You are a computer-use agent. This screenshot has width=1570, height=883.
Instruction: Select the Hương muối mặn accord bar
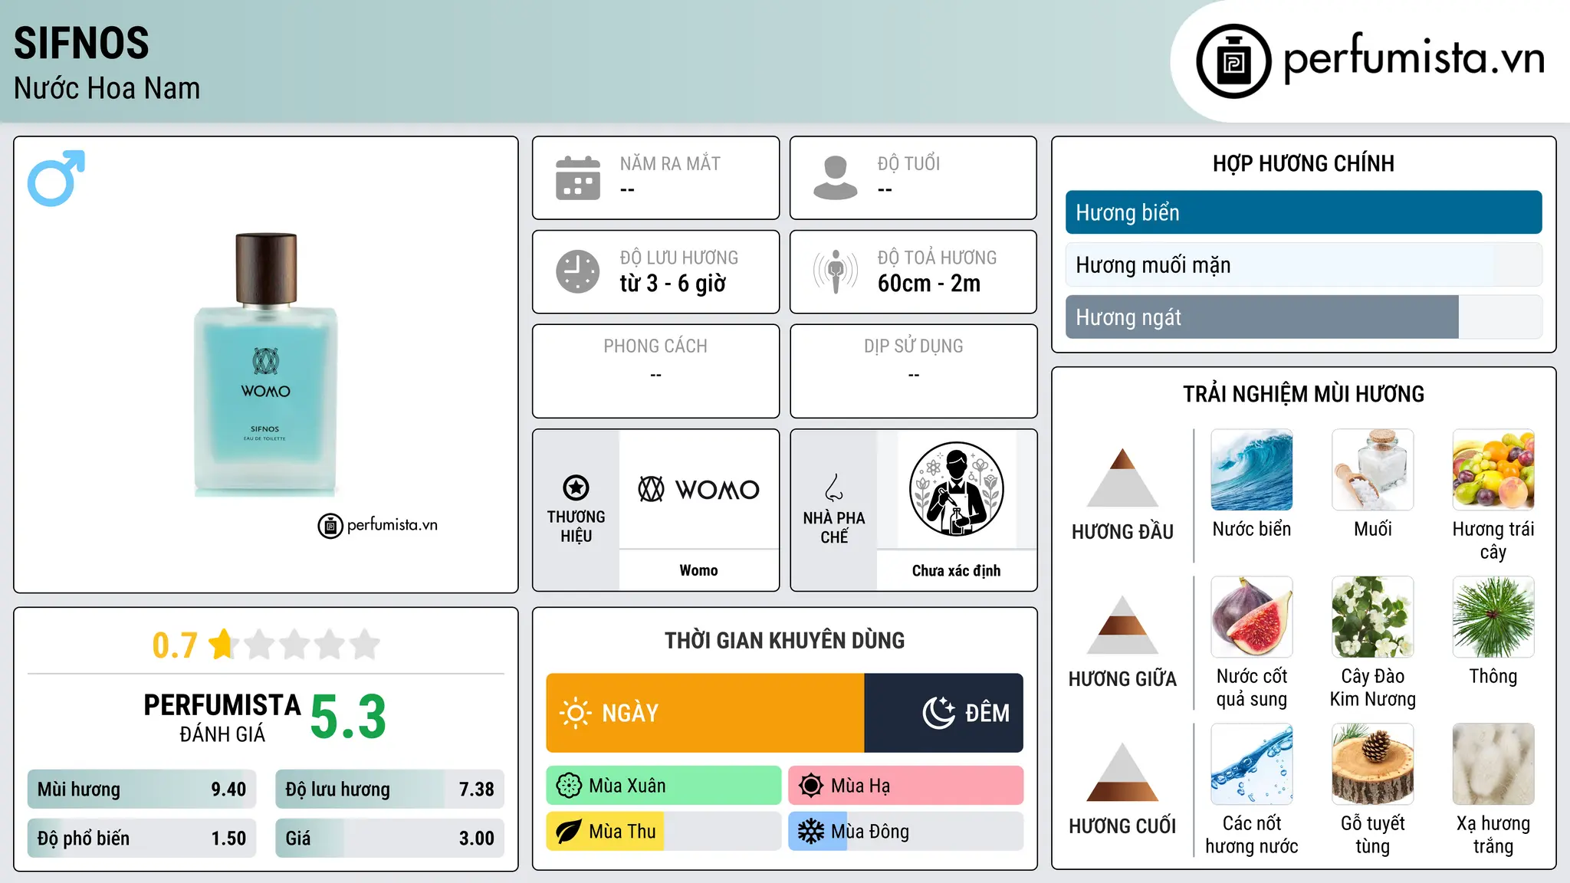(x=1303, y=264)
